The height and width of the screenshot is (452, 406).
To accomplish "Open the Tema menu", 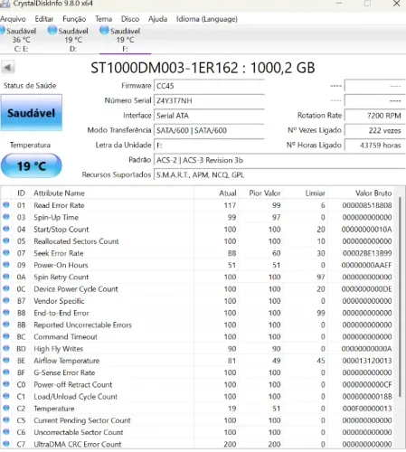I will click(x=103, y=19).
